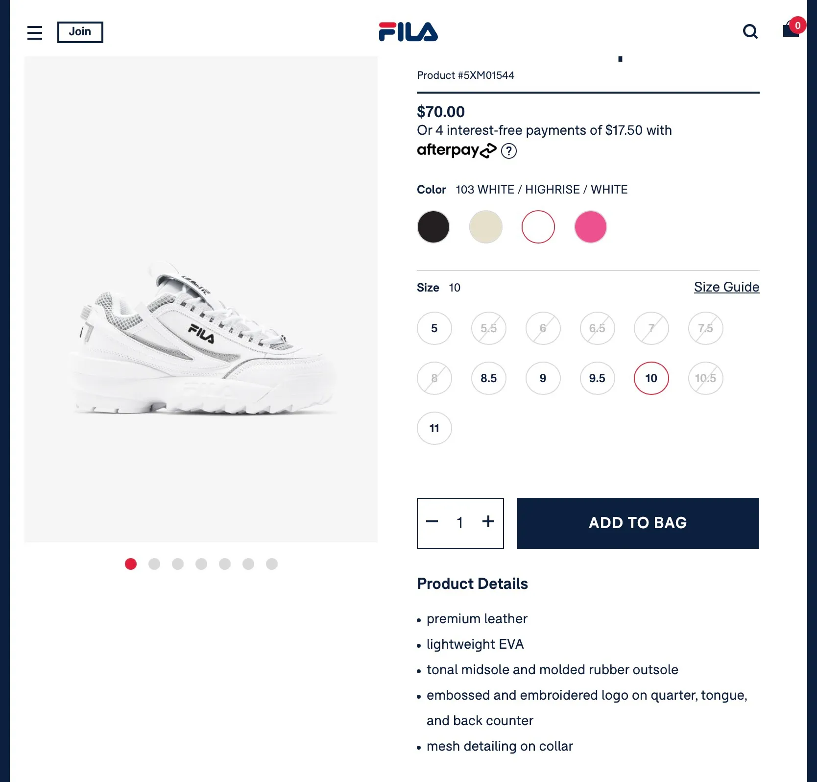Open the shopping bag icon

[791, 30]
